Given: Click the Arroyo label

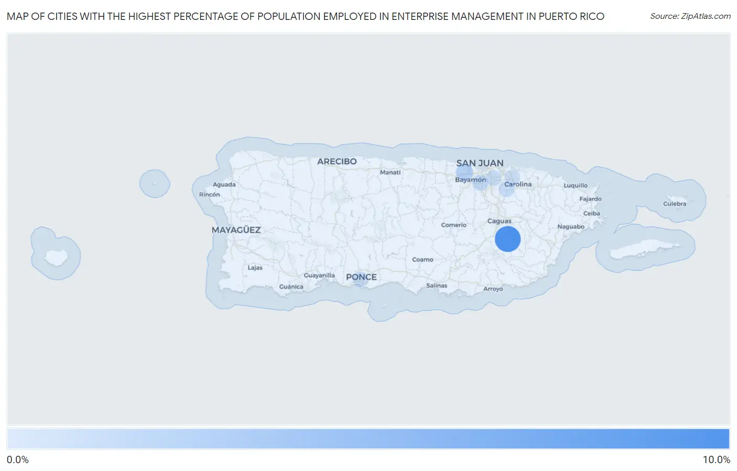Looking at the screenshot, I should [493, 289].
